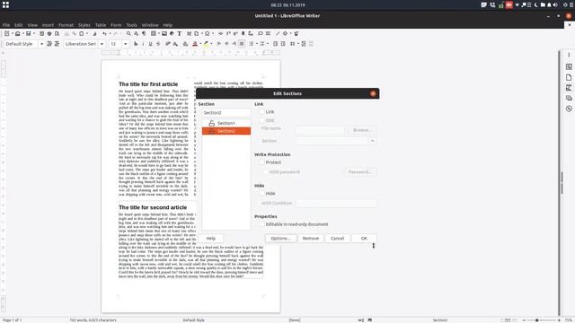
Task: Open sidebar Page deck icon
Action: click(x=569, y=77)
